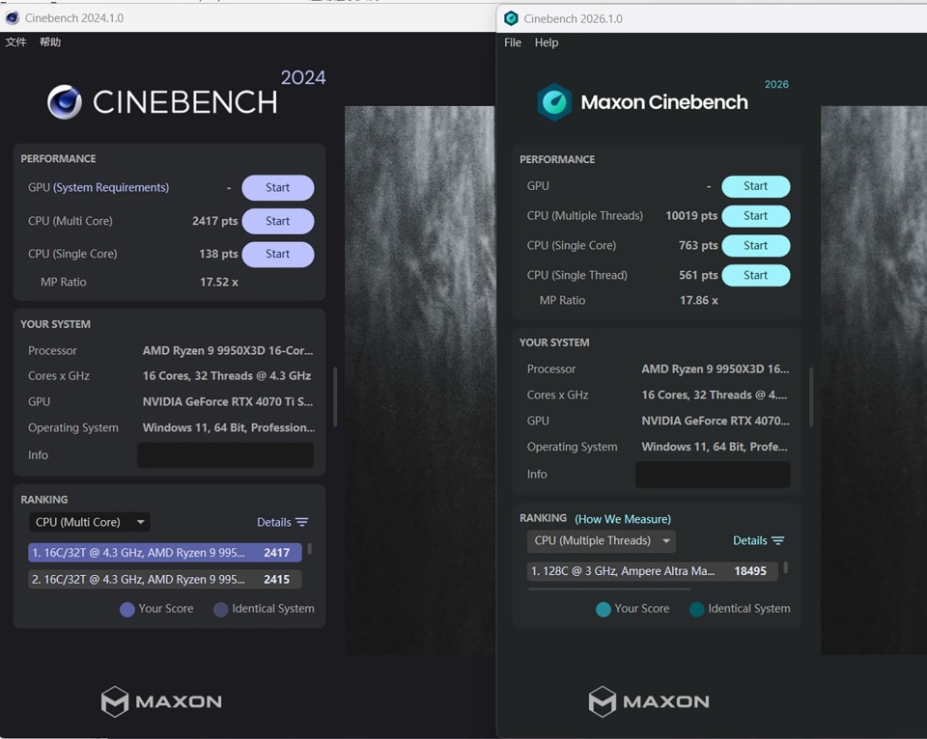Start CPU (Single Core) test in Cinebench 2024
The width and height of the screenshot is (927, 739).
[278, 254]
